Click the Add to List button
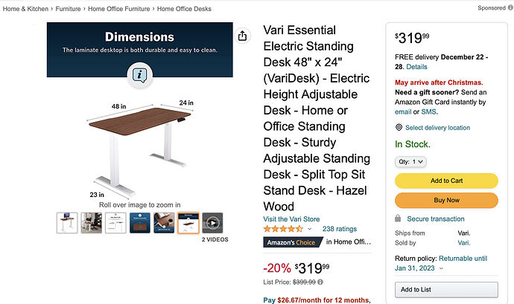The height and width of the screenshot is (304, 514). pos(446,290)
